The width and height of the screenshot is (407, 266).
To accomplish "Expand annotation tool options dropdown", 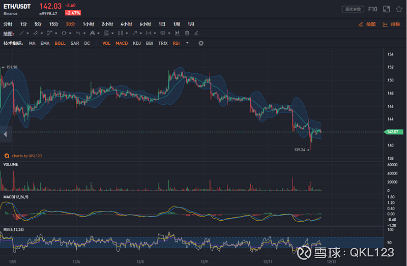I will tap(169, 33).
